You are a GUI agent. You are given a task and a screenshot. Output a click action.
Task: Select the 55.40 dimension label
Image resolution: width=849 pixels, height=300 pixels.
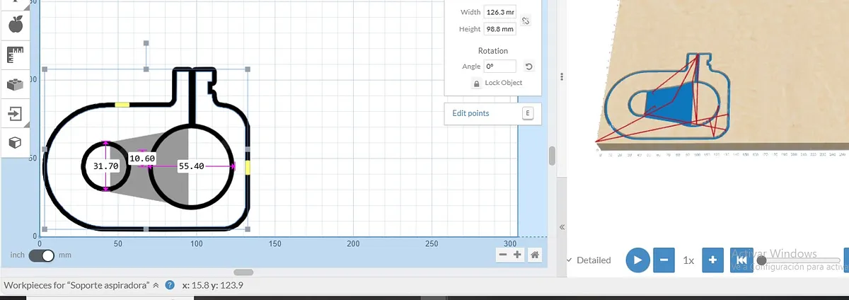[x=191, y=166]
